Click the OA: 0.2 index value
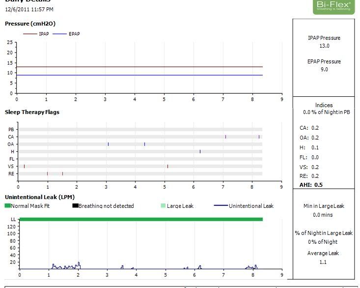Screen dimensions: 360x288 click(x=309, y=138)
